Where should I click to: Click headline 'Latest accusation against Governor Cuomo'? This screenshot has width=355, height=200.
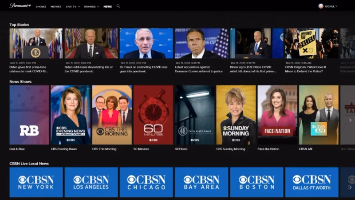pyautogui.click(x=198, y=69)
